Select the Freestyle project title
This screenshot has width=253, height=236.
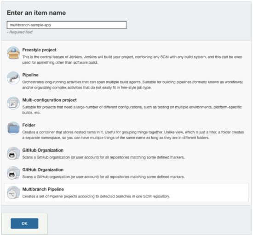tap(40, 50)
